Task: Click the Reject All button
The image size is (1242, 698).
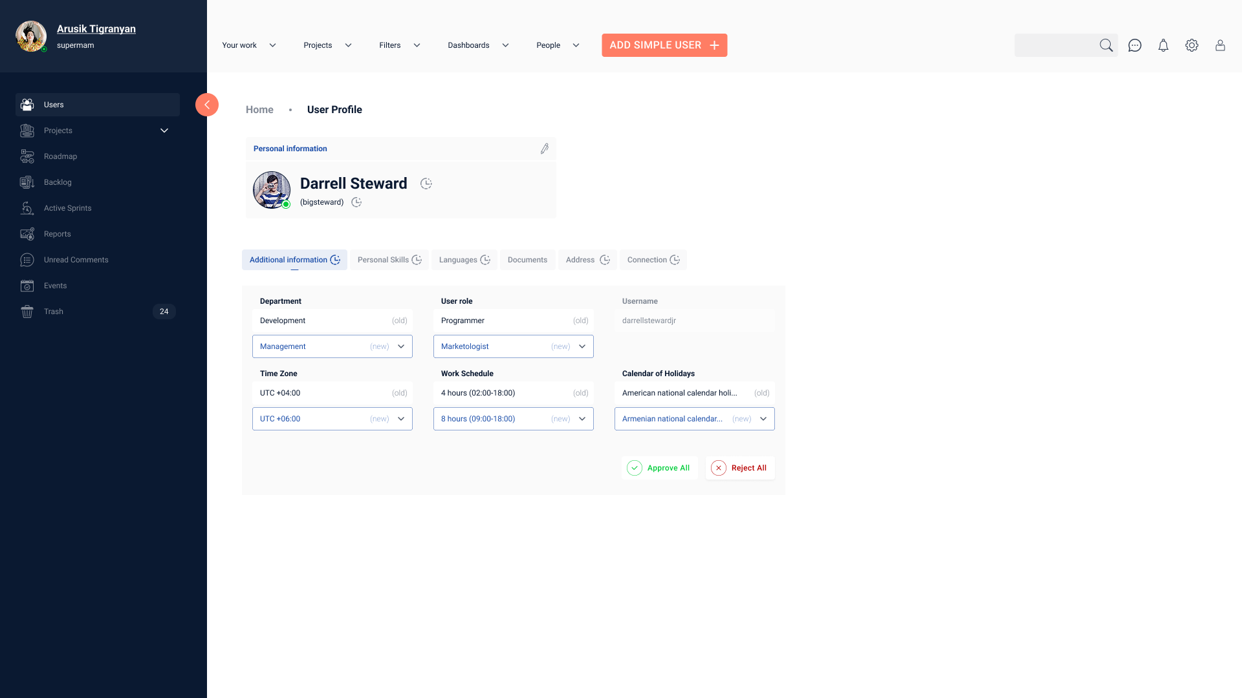Action: click(739, 468)
